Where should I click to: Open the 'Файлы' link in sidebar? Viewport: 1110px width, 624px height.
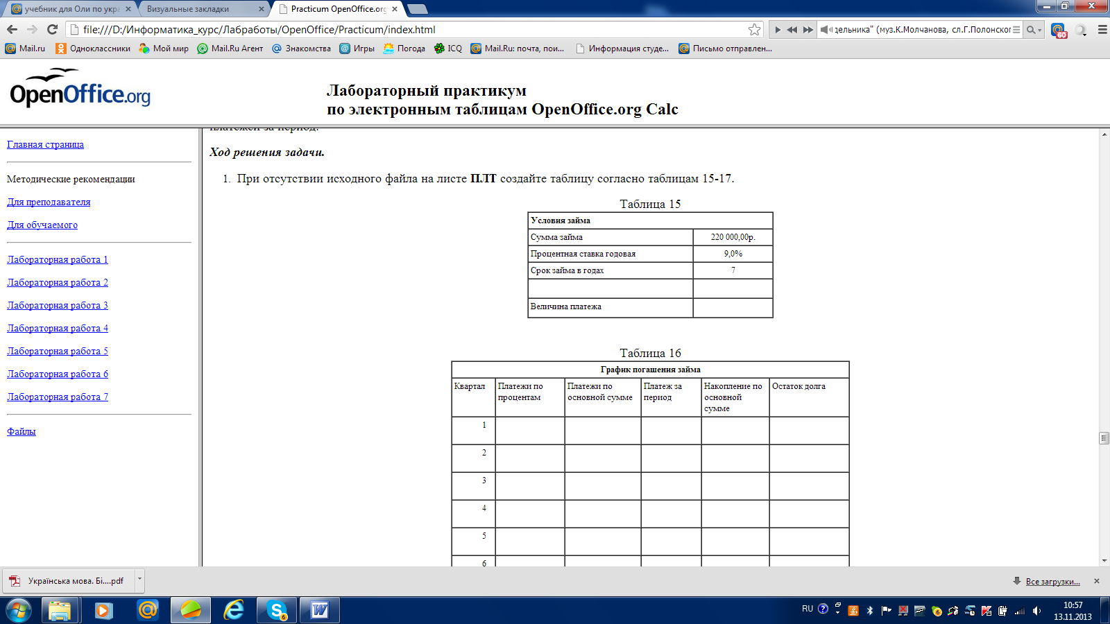pos(22,431)
